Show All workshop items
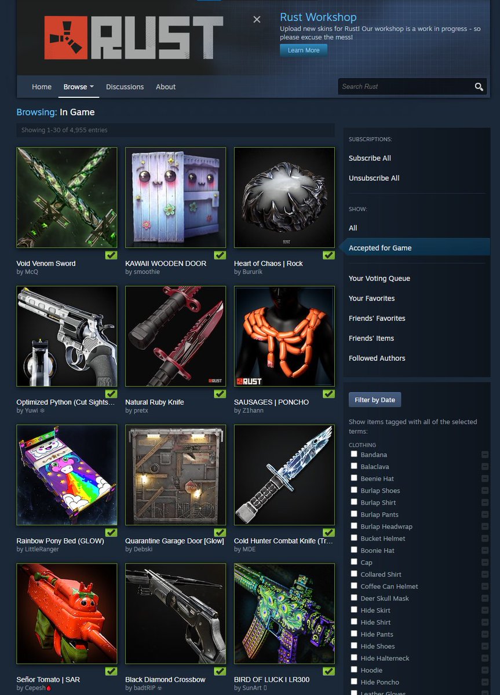 pyautogui.click(x=353, y=228)
